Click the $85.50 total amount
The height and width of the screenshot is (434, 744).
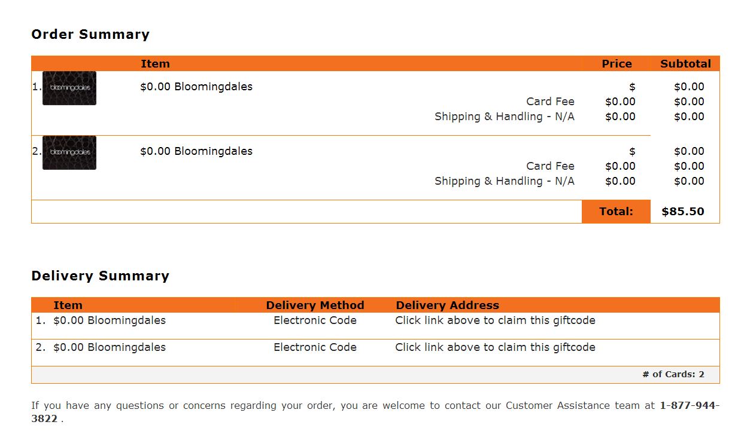pos(683,212)
